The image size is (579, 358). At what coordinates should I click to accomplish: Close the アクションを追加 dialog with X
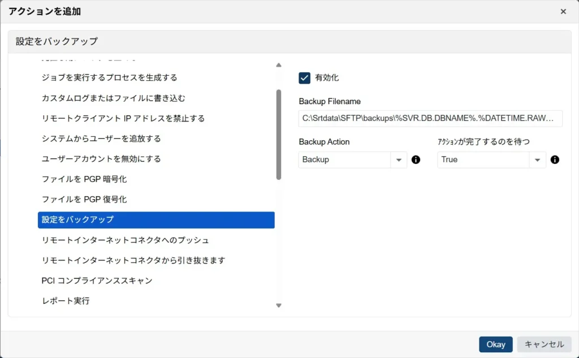pyautogui.click(x=563, y=11)
